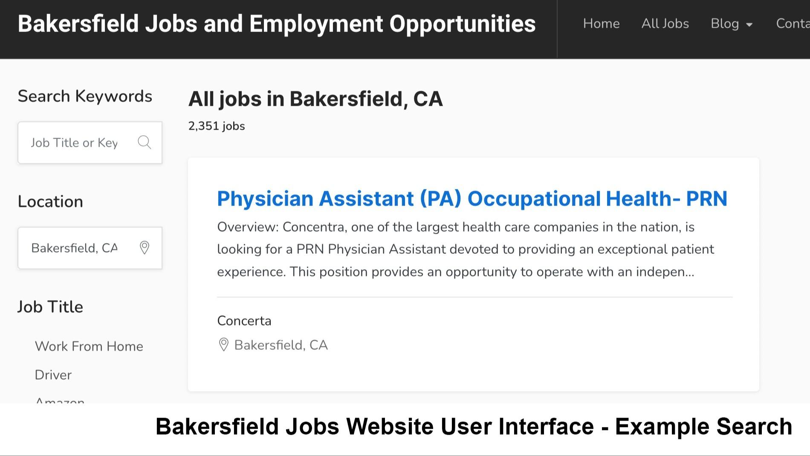Click the 2,351 jobs count text
Screen dimensions: 810x456
pos(217,126)
